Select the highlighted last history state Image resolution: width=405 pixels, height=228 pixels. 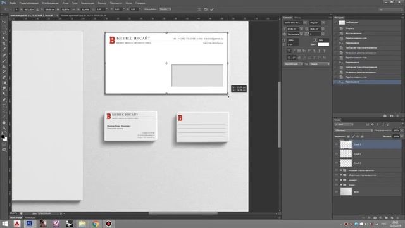pyautogui.click(x=367, y=82)
